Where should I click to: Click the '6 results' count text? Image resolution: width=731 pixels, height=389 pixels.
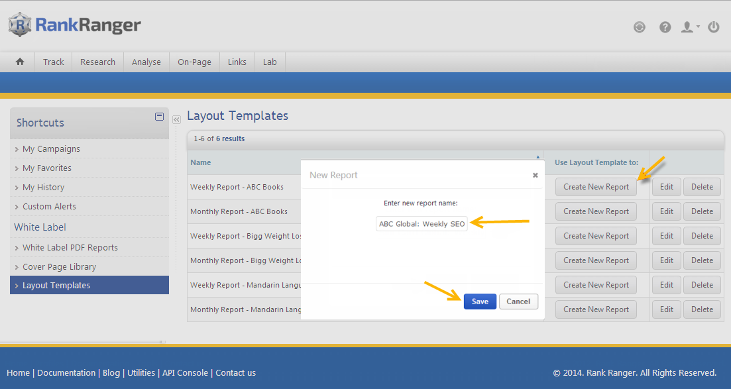(x=231, y=139)
